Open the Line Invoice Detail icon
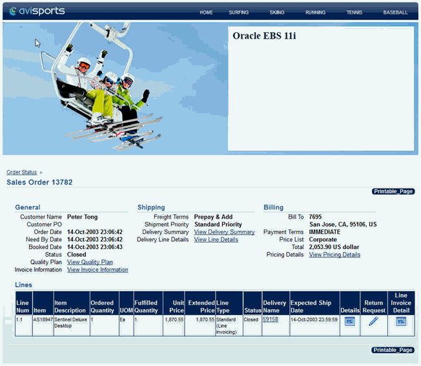Image resolution: width=421 pixels, height=366 pixels. 401,321
